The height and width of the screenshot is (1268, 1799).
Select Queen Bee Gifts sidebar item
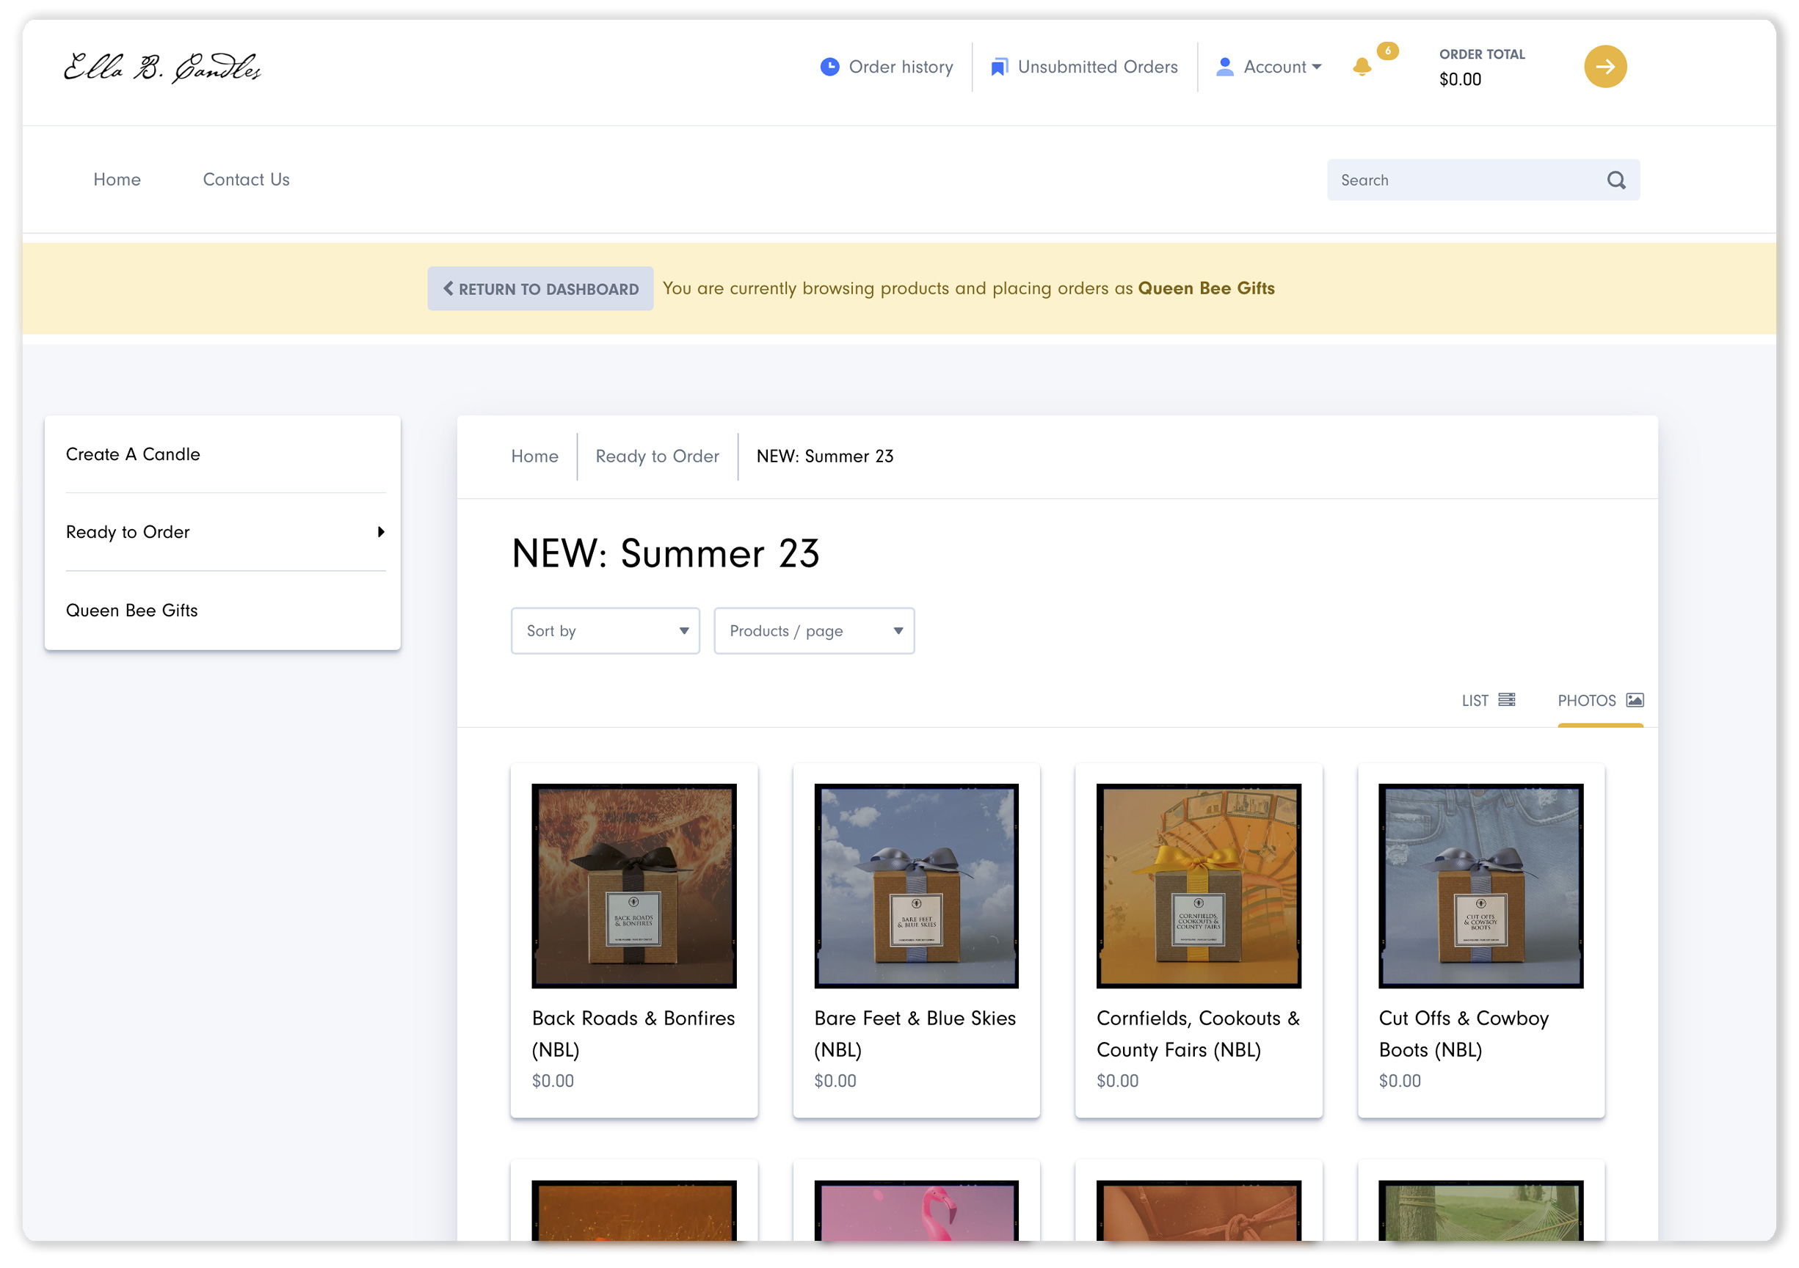click(131, 611)
